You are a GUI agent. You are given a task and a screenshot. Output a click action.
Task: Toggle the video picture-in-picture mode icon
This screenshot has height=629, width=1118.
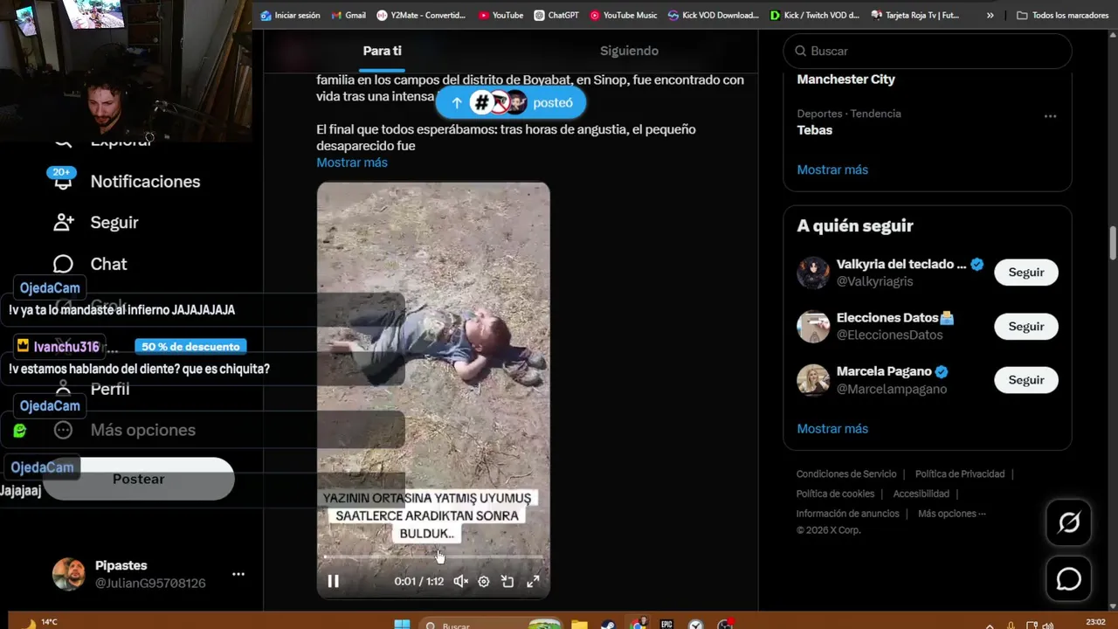(507, 581)
